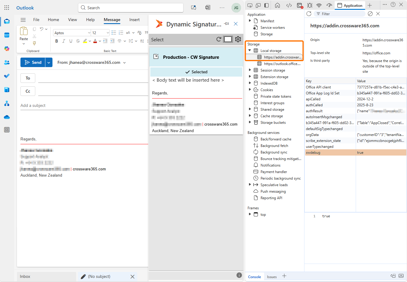
Task: Toggle italic text formatting
Action: coord(63,41)
